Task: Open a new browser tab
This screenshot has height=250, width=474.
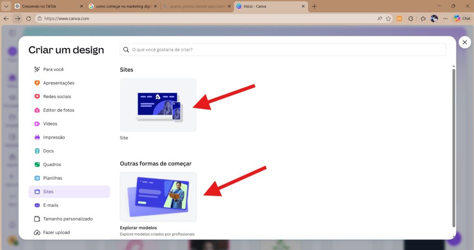Action: click(314, 6)
